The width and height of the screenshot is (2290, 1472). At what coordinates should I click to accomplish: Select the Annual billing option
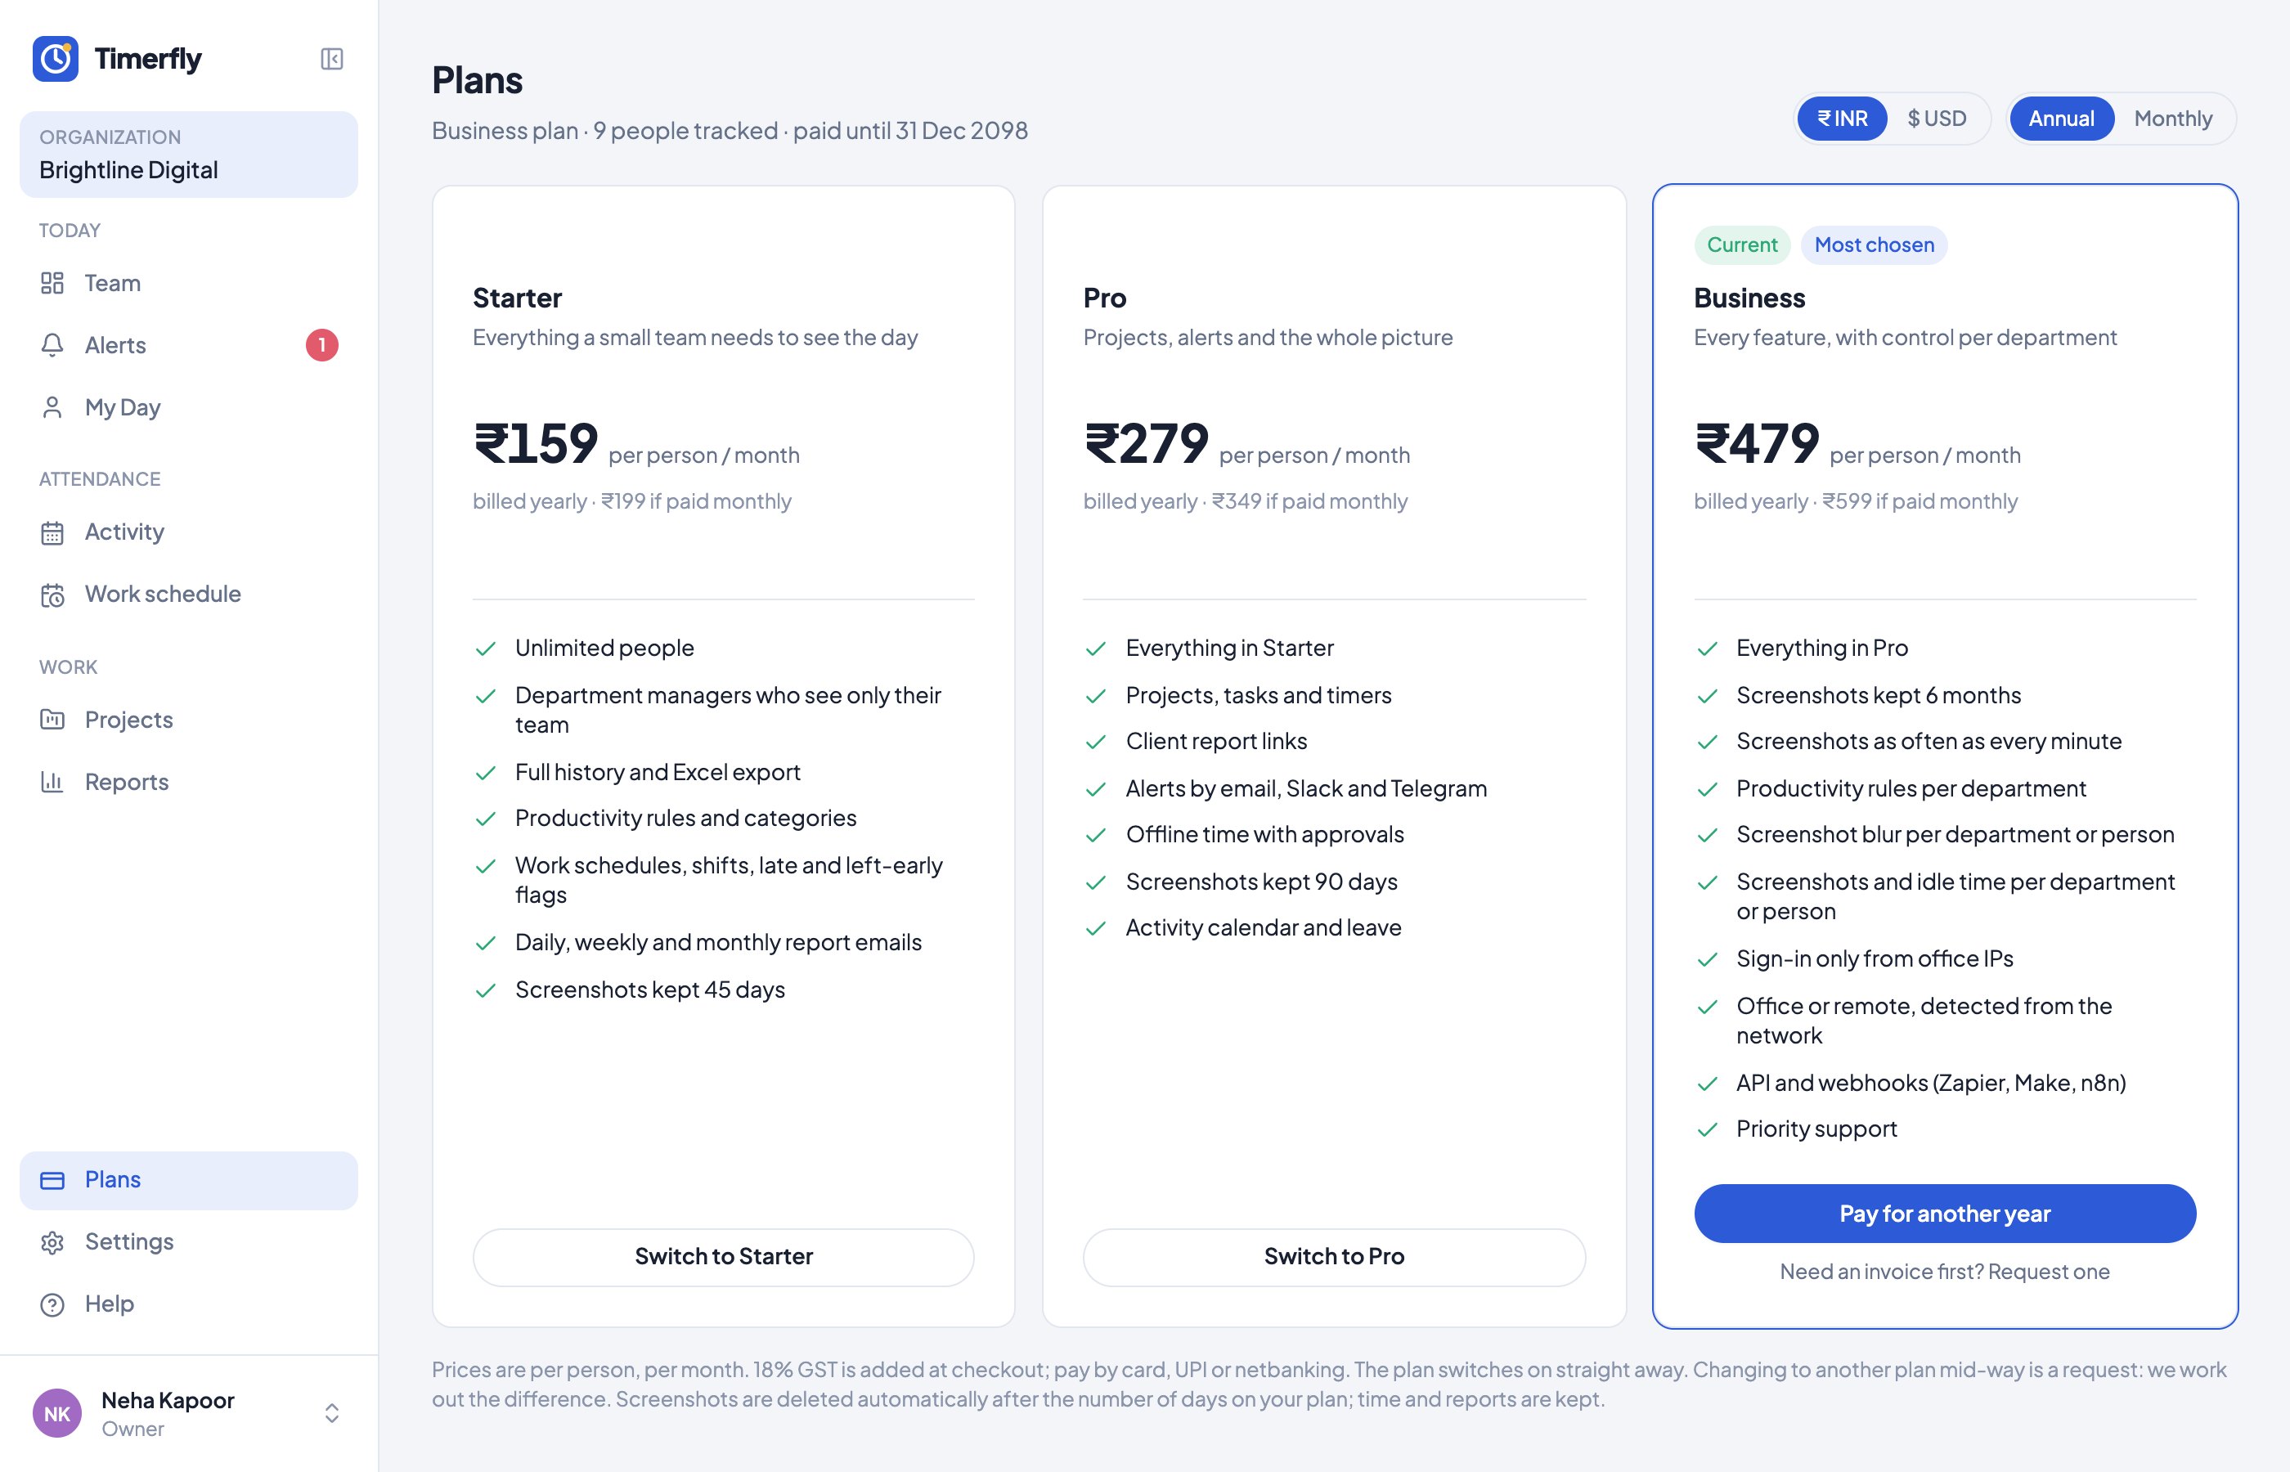click(x=2061, y=119)
